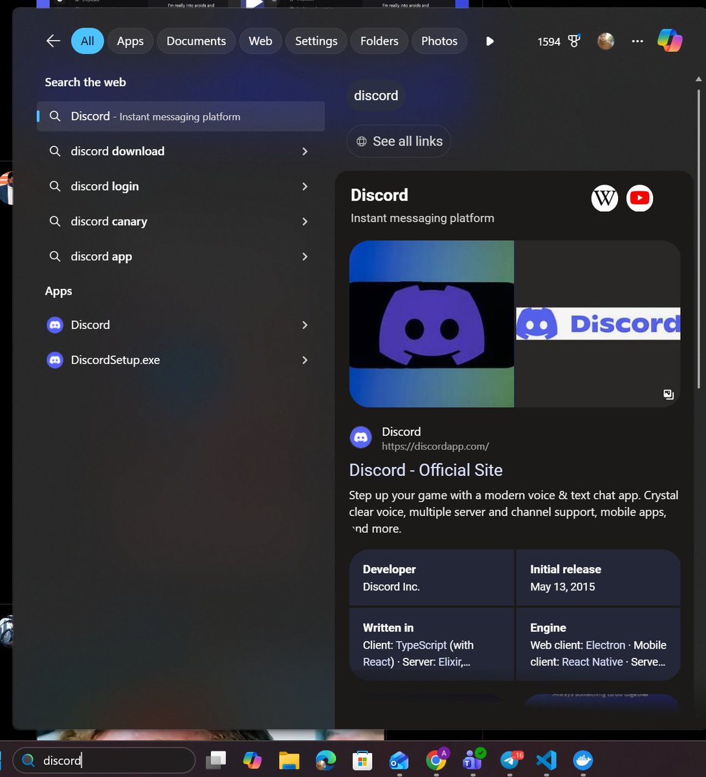This screenshot has height=777, width=706.
Task: Open the Discord wordmark banner image
Action: click(x=598, y=324)
